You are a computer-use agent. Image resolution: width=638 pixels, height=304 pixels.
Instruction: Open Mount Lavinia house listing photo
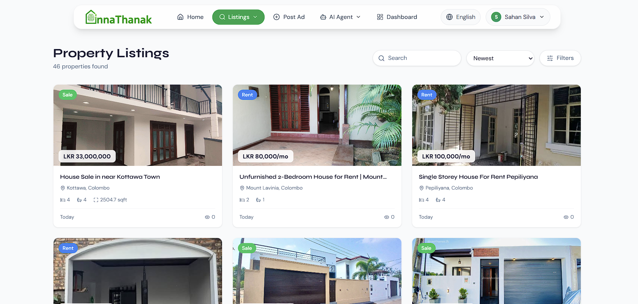[x=317, y=125]
